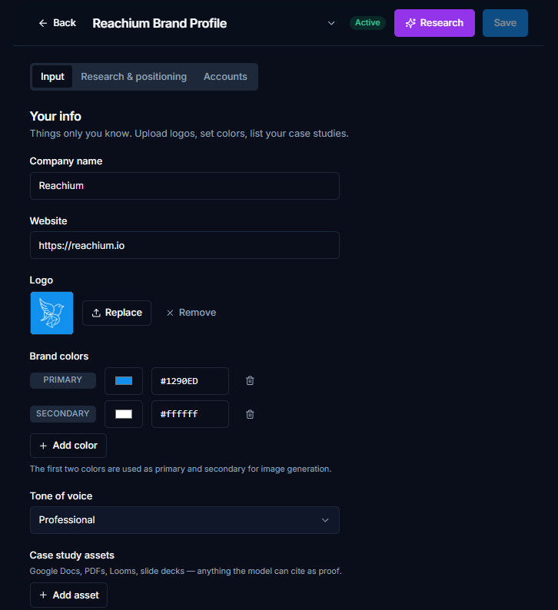Focus the Website URL field

184,246
